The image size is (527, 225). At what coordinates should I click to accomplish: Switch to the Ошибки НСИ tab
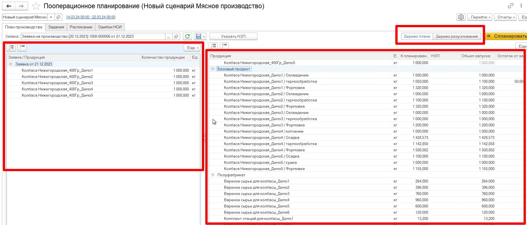tap(110, 27)
